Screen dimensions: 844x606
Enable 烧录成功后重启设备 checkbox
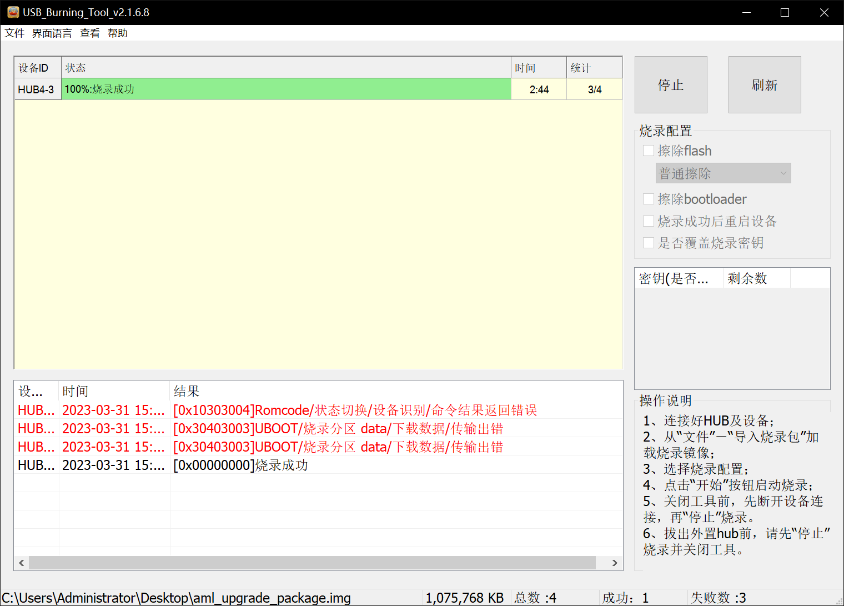[648, 221]
